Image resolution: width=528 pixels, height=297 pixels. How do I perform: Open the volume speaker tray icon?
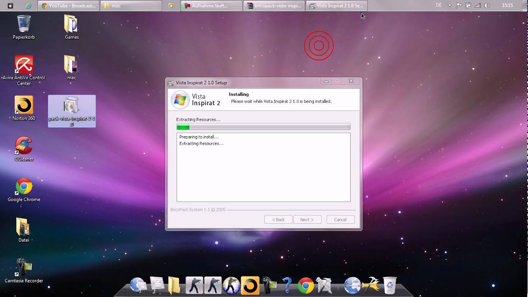(487, 5)
